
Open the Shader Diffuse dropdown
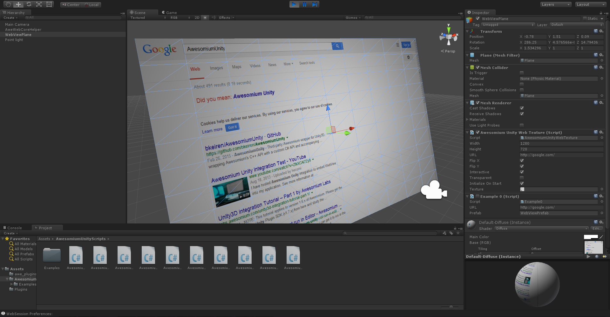pos(542,229)
